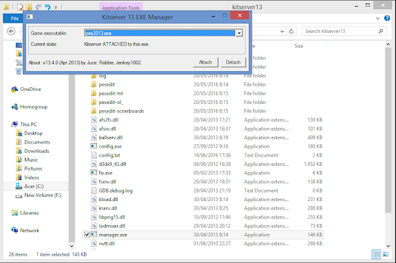Click the Explorer back navigation arrow

tap(11, 31)
